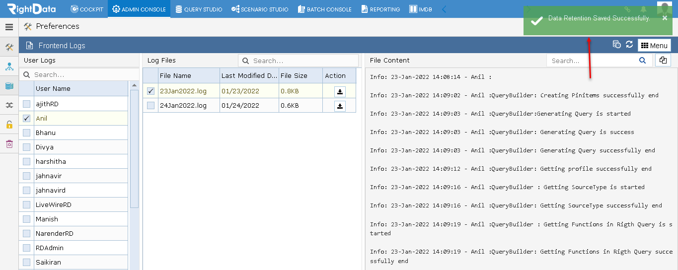The image size is (678, 270).
Task: Open the IMDB tab
Action: (x=421, y=9)
